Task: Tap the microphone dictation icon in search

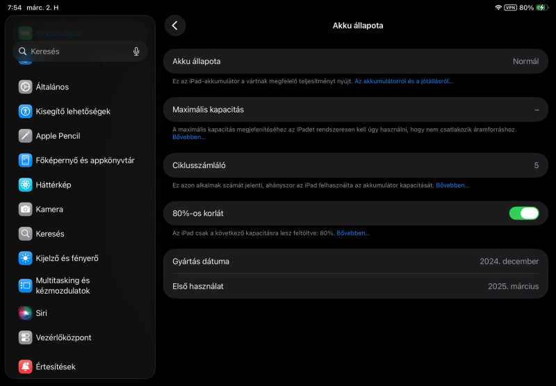Action: click(x=136, y=51)
